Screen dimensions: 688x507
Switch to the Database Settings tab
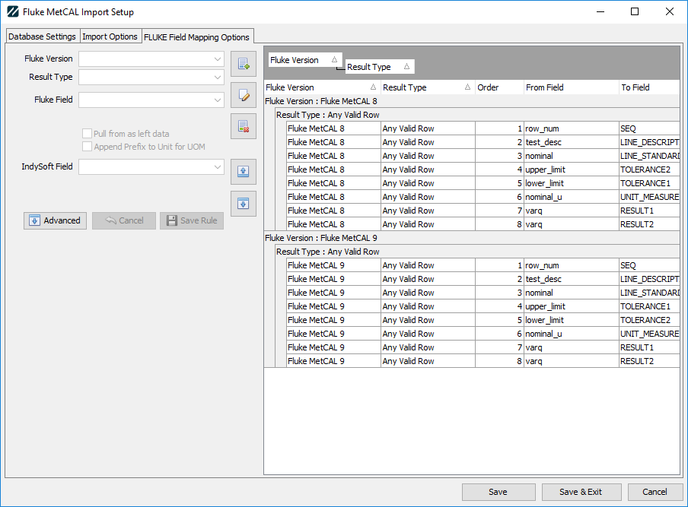click(x=42, y=36)
